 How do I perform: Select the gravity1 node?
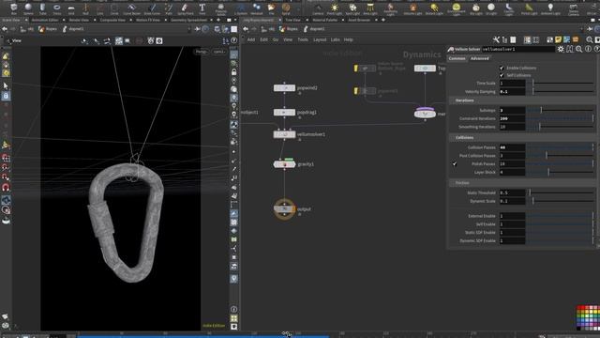point(284,164)
